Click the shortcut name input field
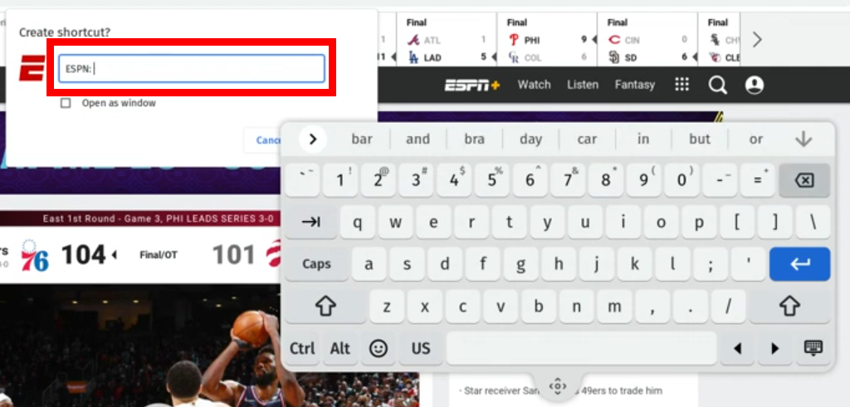 (x=192, y=68)
